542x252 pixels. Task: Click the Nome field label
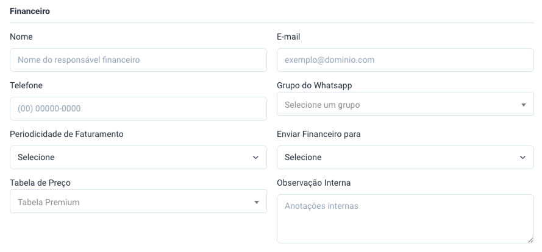pyautogui.click(x=21, y=37)
